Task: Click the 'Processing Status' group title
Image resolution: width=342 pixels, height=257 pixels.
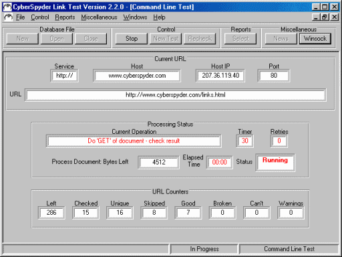Action: (x=170, y=124)
